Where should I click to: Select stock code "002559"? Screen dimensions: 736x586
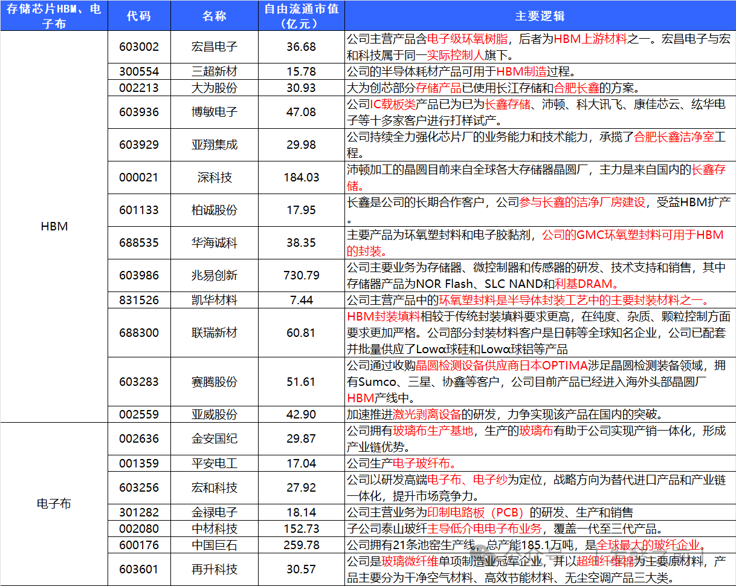click(139, 414)
